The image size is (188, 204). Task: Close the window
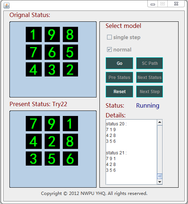click(176, 4)
